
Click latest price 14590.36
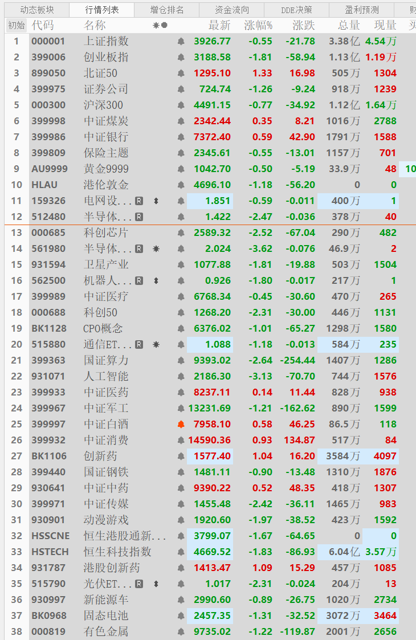pyautogui.click(x=210, y=440)
